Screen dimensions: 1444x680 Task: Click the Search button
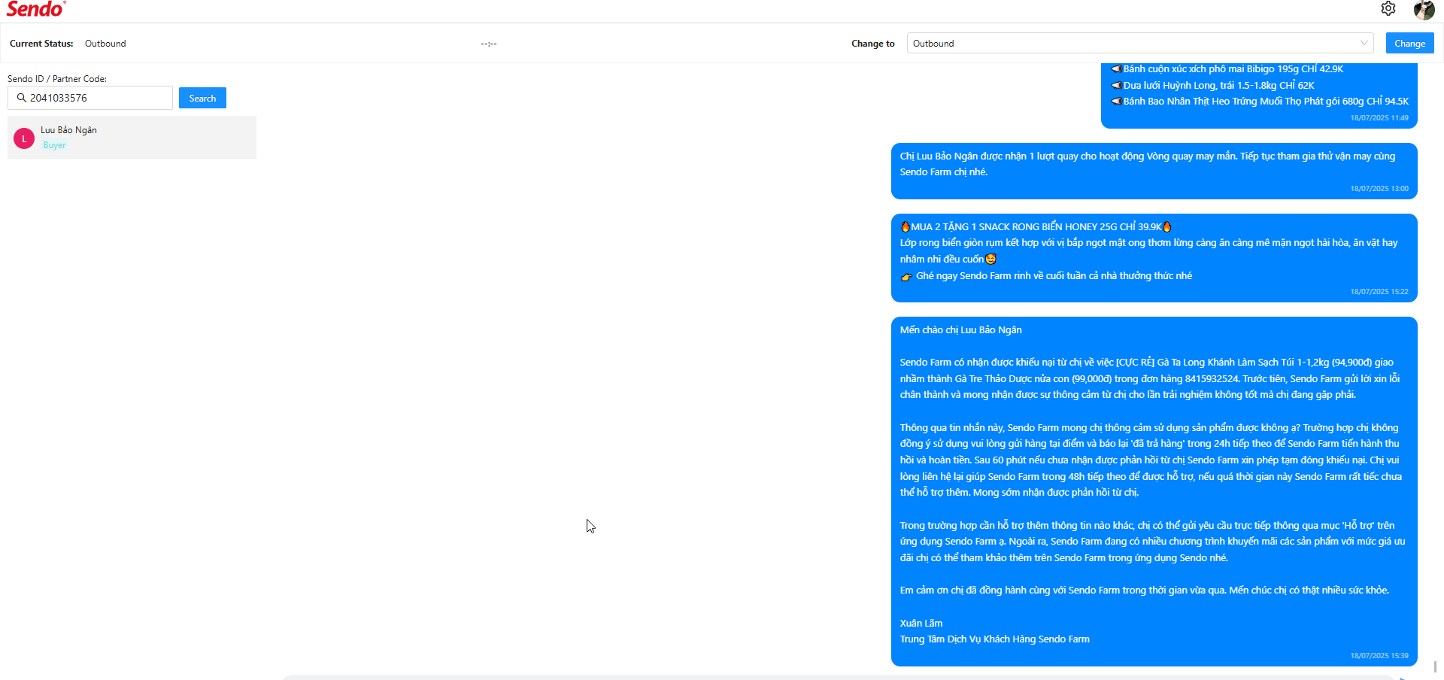[202, 98]
